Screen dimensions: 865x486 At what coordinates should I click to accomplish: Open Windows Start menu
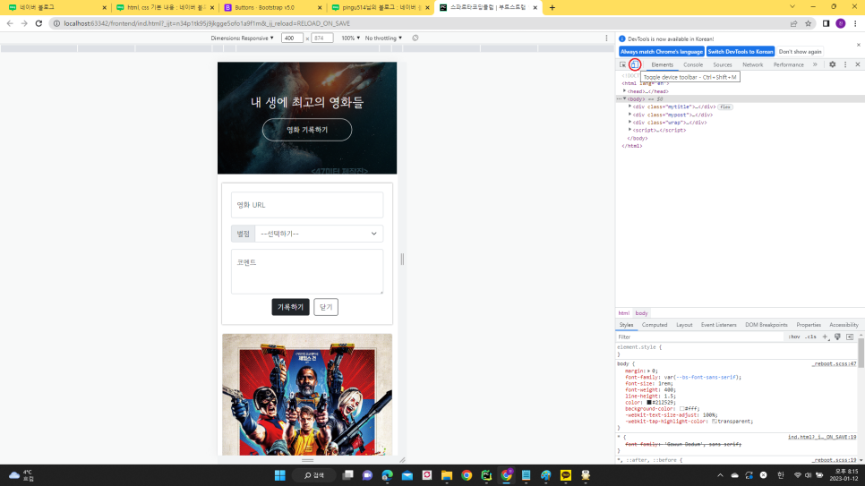279,475
